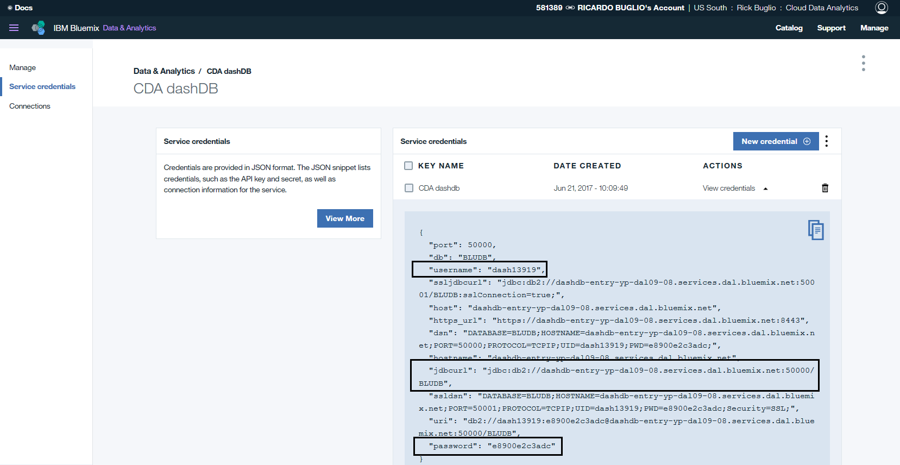Open credentials panel vertical ellipsis menu
Viewport: 900px width, 465px height.
[827, 141]
